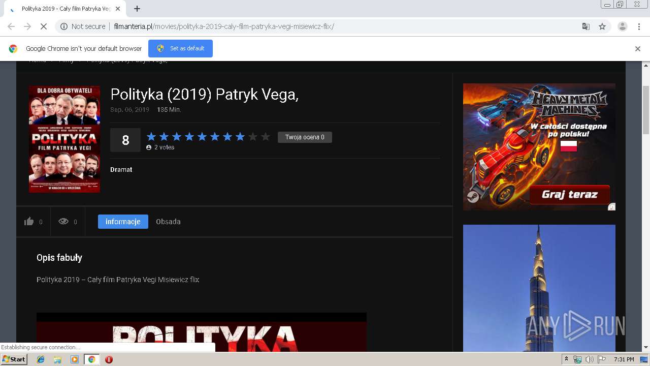The width and height of the screenshot is (650, 366).
Task: Open the Burj Khalifa ad image
Action: click(539, 288)
